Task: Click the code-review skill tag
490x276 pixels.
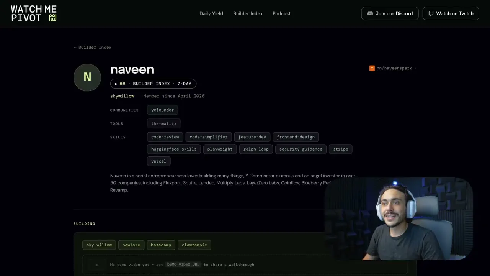Action: click(x=165, y=137)
